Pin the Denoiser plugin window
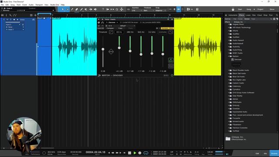 [168, 19]
